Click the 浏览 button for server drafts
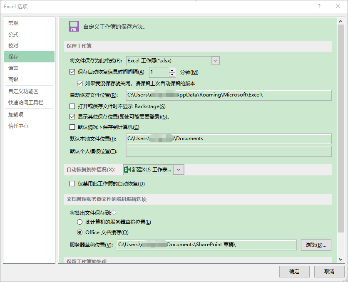Image resolution: width=348 pixels, height=282 pixels. point(316,245)
